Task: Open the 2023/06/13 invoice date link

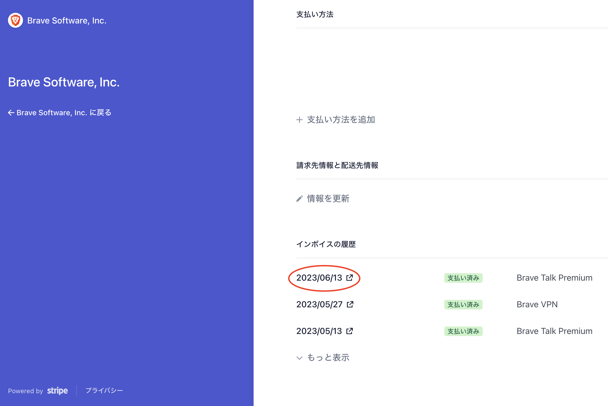Action: [319, 278]
